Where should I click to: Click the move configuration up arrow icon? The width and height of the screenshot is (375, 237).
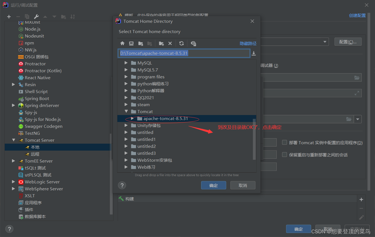[45, 17]
